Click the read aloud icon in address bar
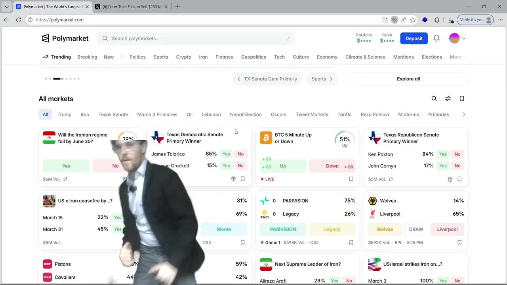 (x=404, y=20)
